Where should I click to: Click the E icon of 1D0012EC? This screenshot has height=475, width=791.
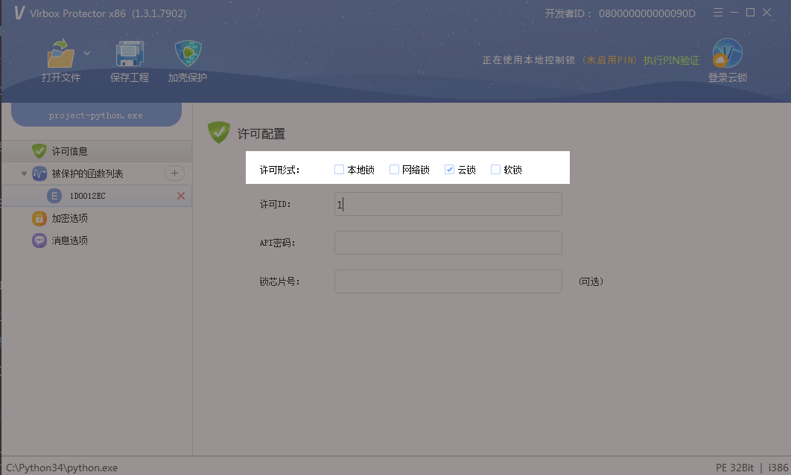(x=54, y=196)
